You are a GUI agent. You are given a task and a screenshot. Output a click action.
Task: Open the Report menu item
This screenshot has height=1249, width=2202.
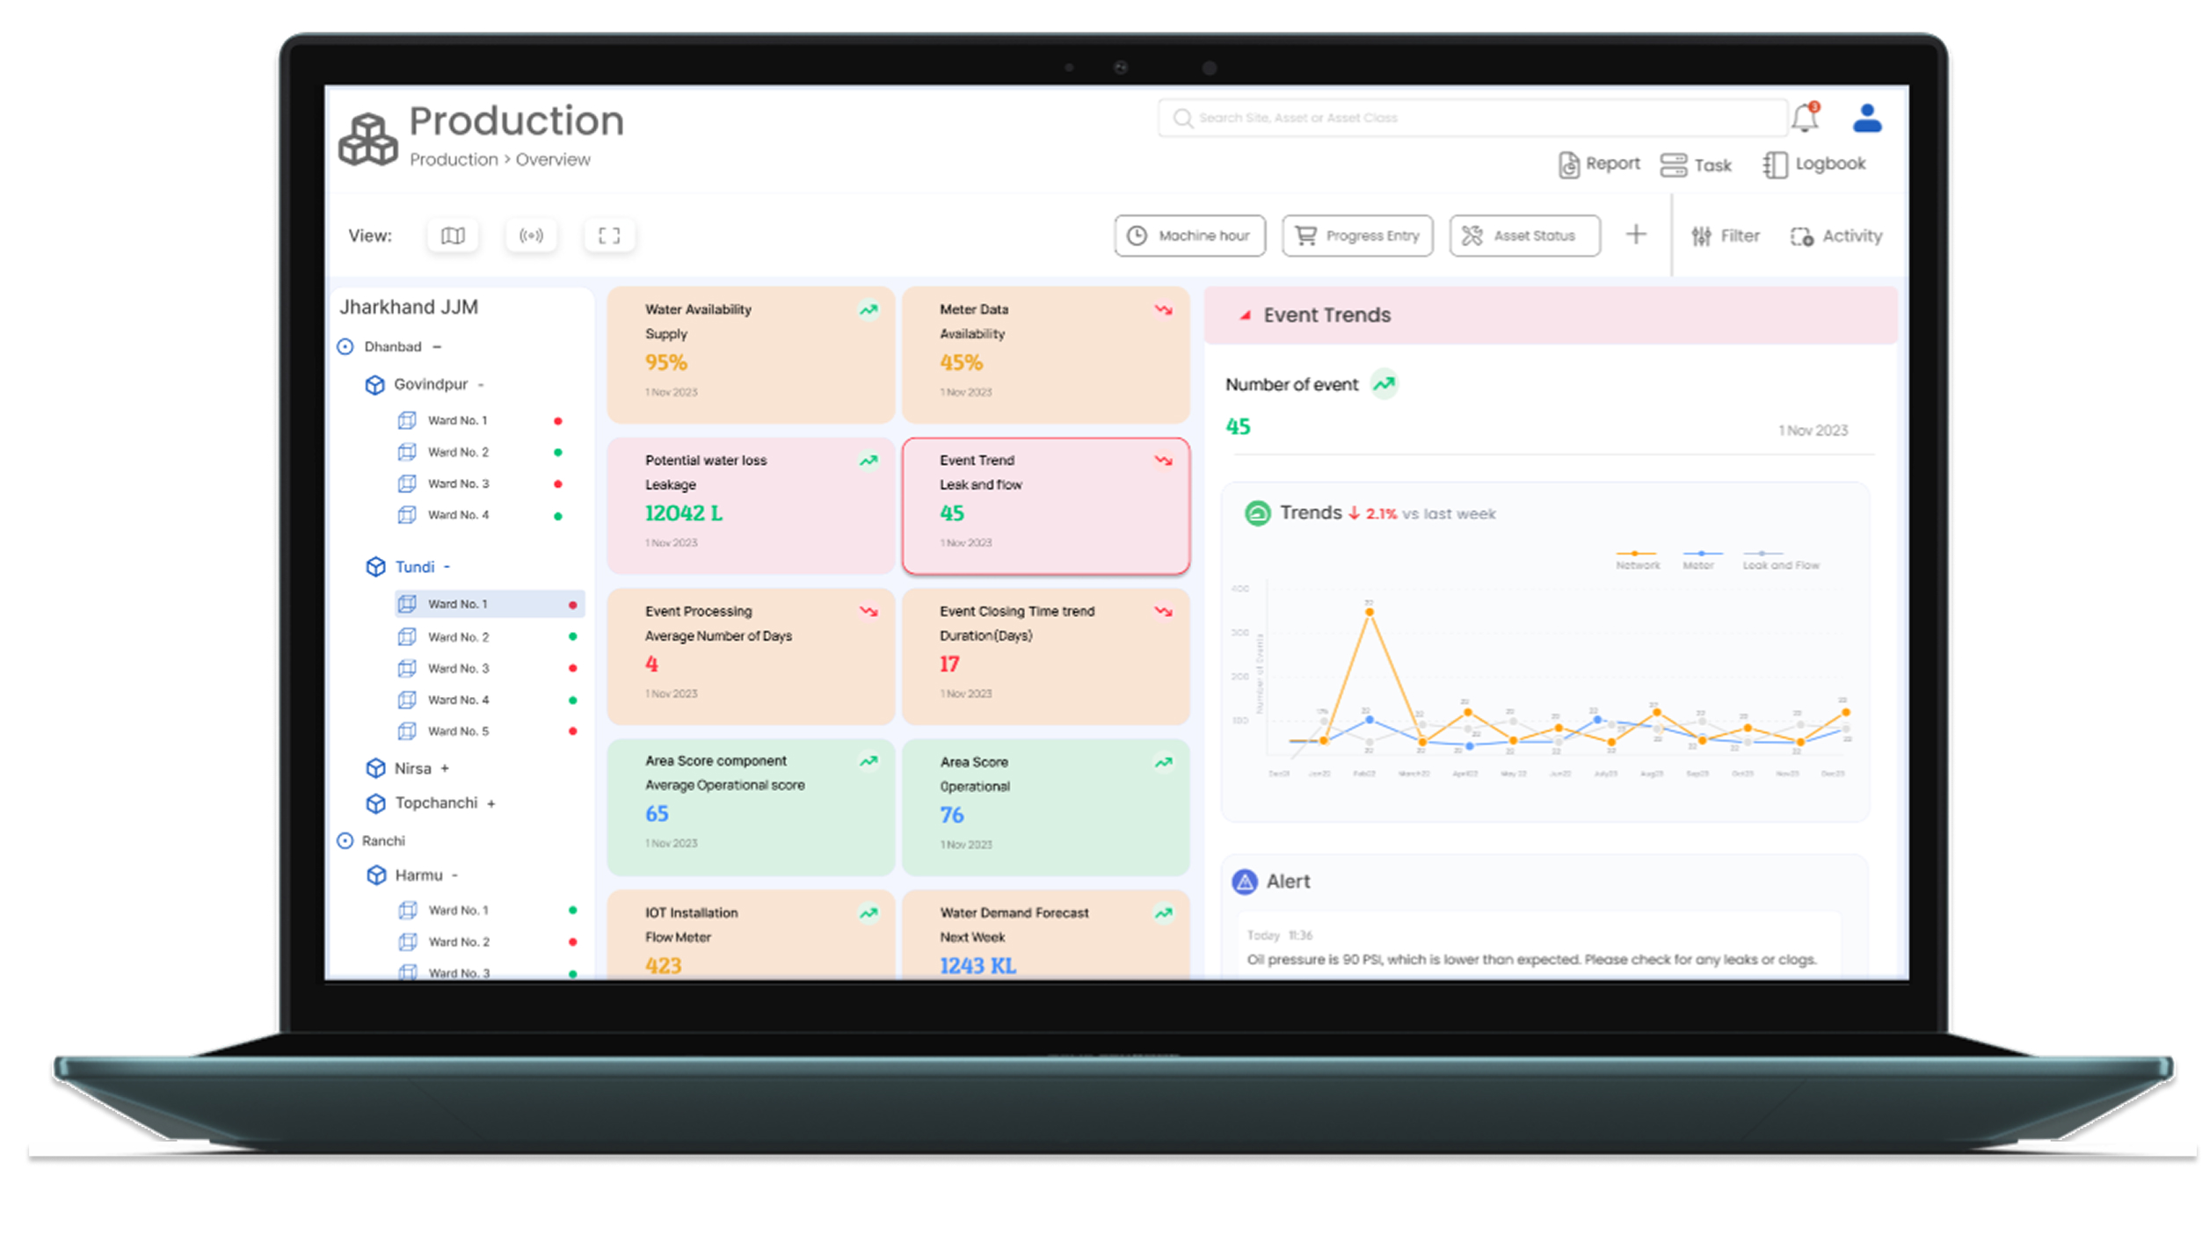1599,164
